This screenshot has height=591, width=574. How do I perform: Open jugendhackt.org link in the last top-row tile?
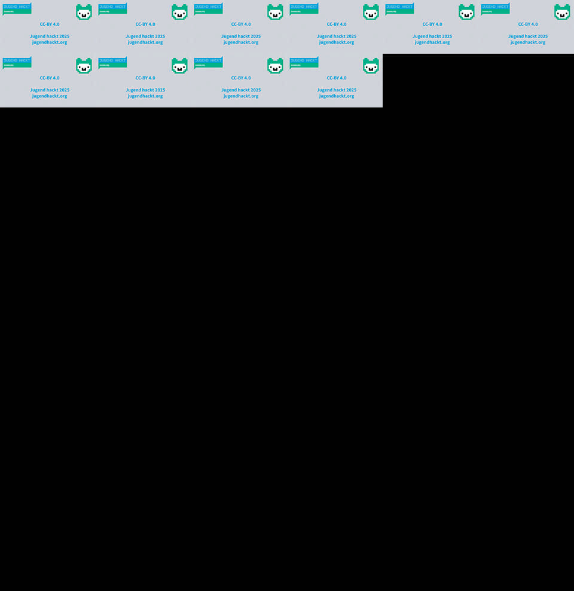point(528,42)
